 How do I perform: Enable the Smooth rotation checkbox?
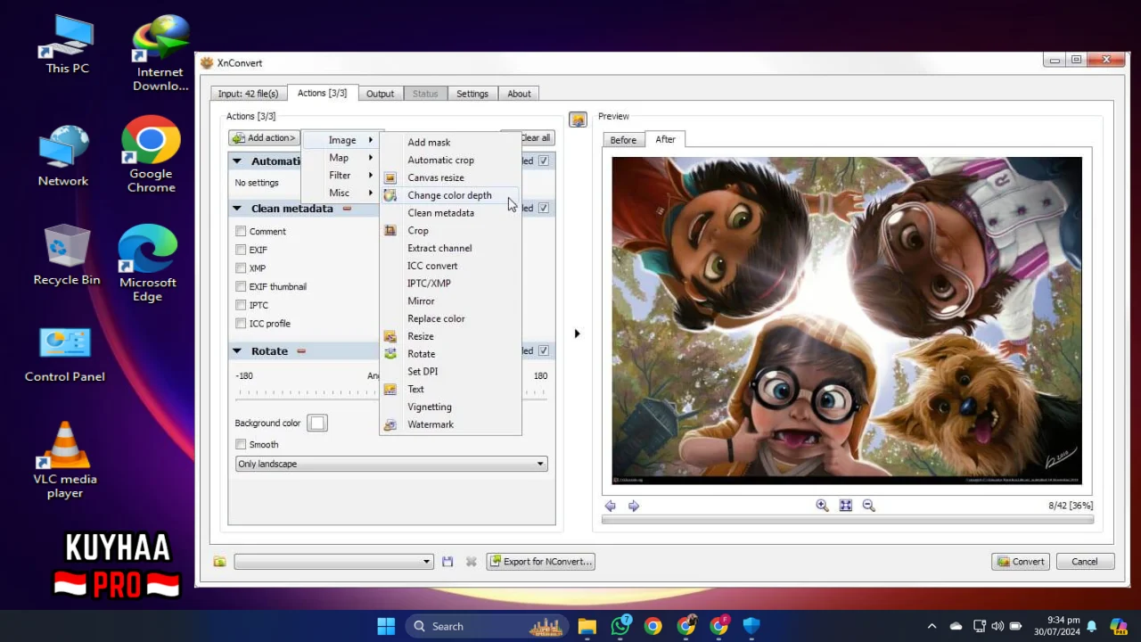(x=241, y=444)
